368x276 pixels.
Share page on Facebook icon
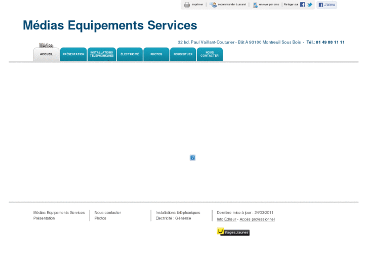[303, 5]
